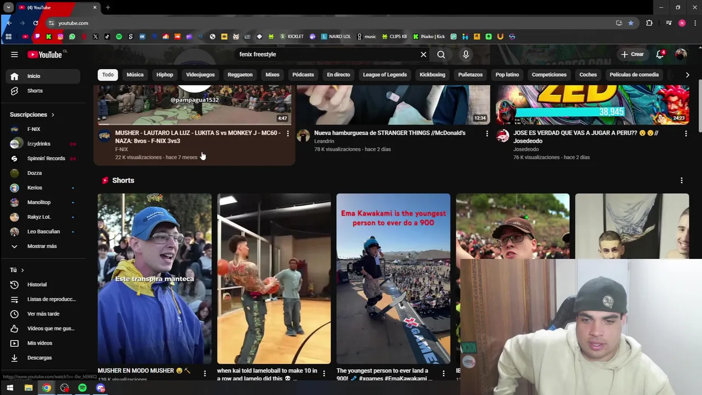This screenshot has height=395, width=702.
Task: Open the WhatsApp bookmark icon
Action: click(72, 37)
